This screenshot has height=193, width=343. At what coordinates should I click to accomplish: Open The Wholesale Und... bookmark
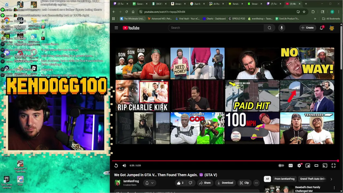click(x=132, y=19)
